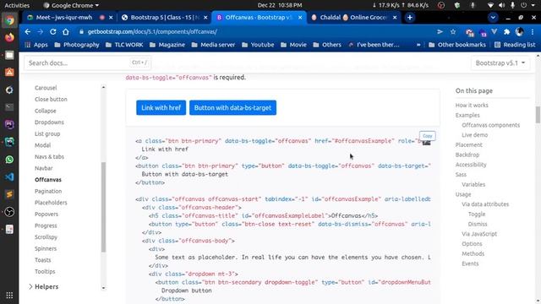Open the Reading list
541x304 pixels.
pyautogui.click(x=515, y=45)
